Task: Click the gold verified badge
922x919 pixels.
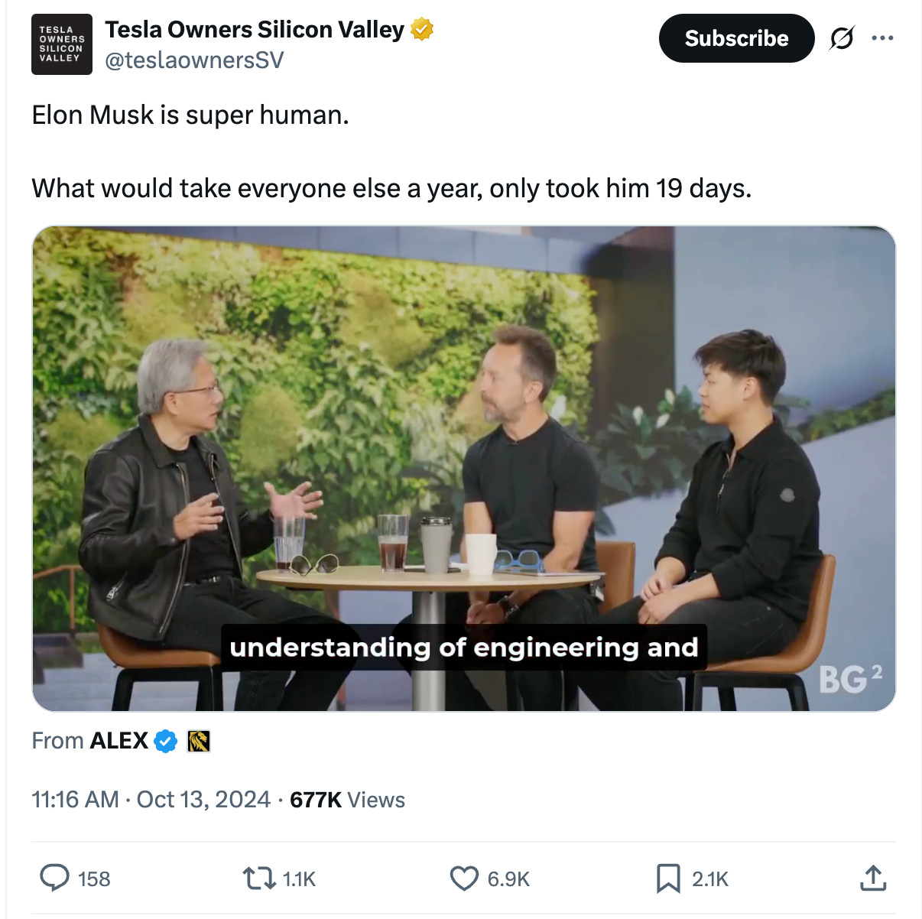Action: (422, 30)
